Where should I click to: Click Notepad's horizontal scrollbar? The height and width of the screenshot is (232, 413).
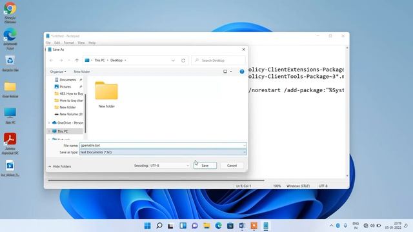click(156, 180)
